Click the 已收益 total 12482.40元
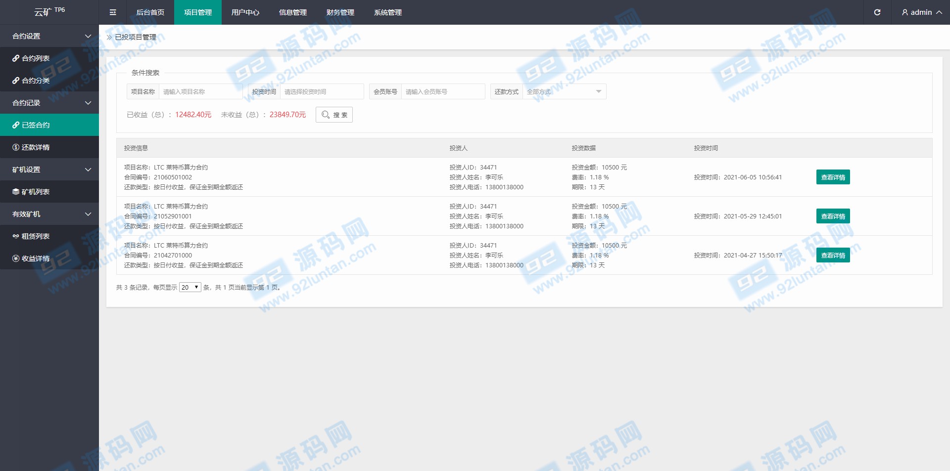Image resolution: width=950 pixels, height=471 pixels. [193, 115]
